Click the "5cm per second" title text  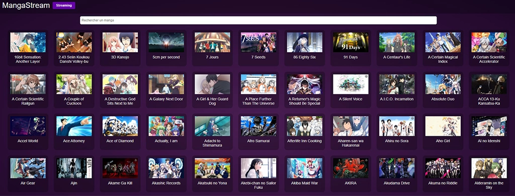166,57
